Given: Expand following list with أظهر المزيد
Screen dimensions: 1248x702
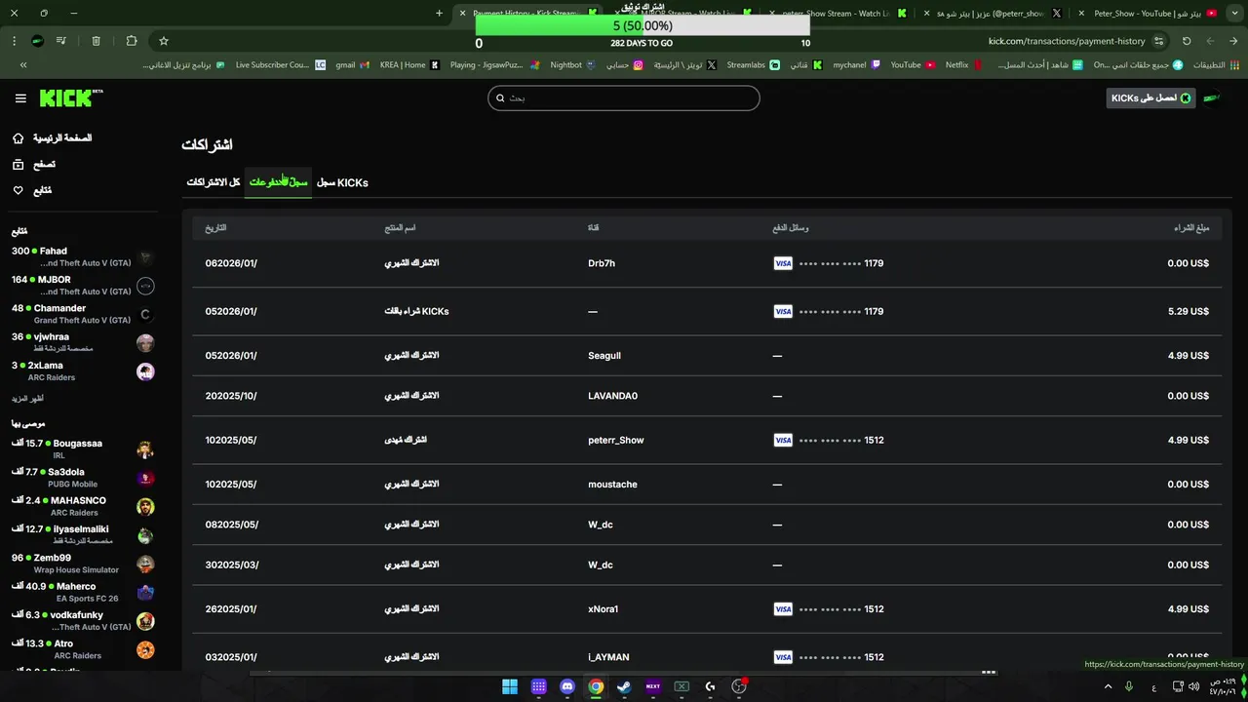Looking at the screenshot, I should (x=27, y=399).
